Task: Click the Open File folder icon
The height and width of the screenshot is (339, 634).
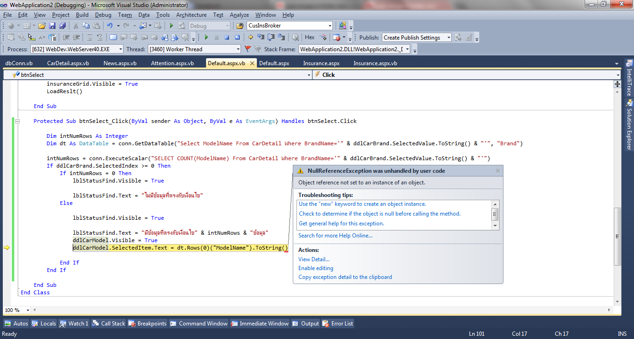Action: pos(41,26)
